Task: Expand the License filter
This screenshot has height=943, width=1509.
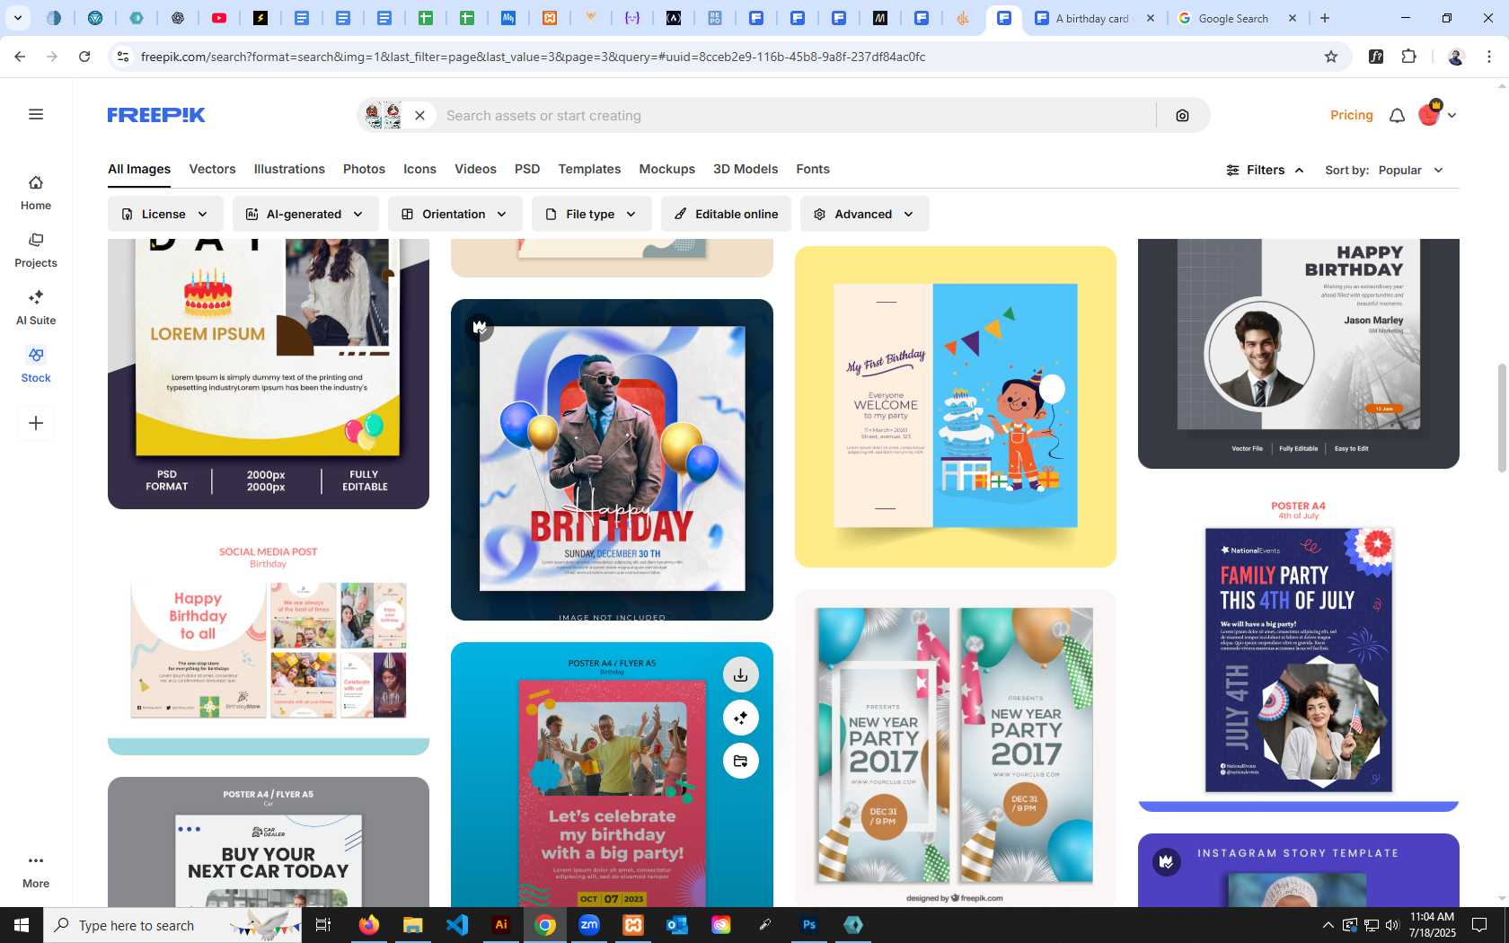Action: point(165,214)
